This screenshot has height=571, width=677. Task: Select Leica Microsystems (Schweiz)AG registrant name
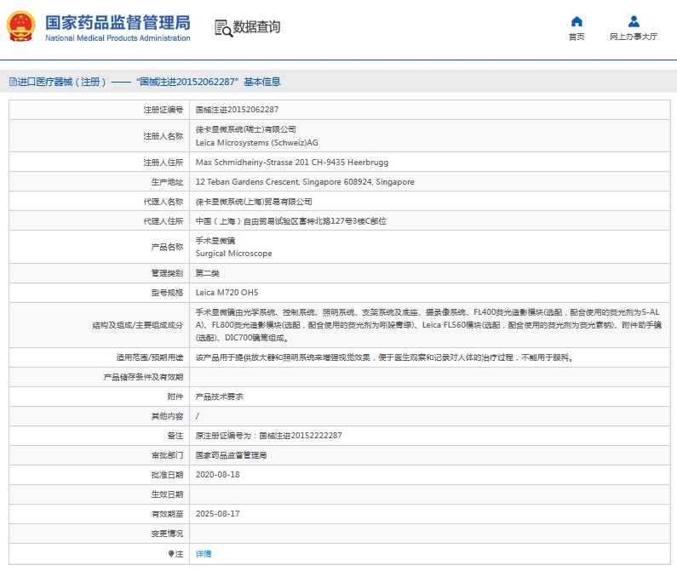256,143
